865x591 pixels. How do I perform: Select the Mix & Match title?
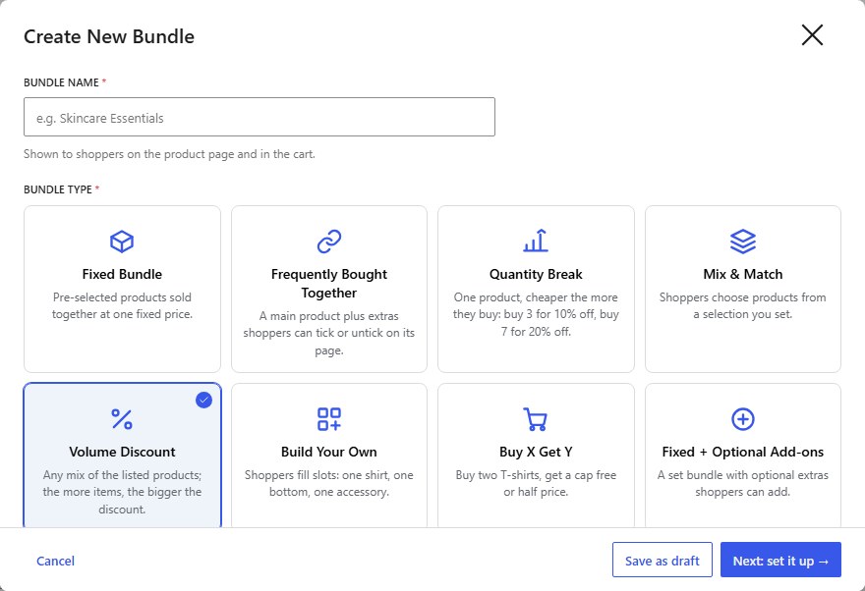click(x=742, y=274)
